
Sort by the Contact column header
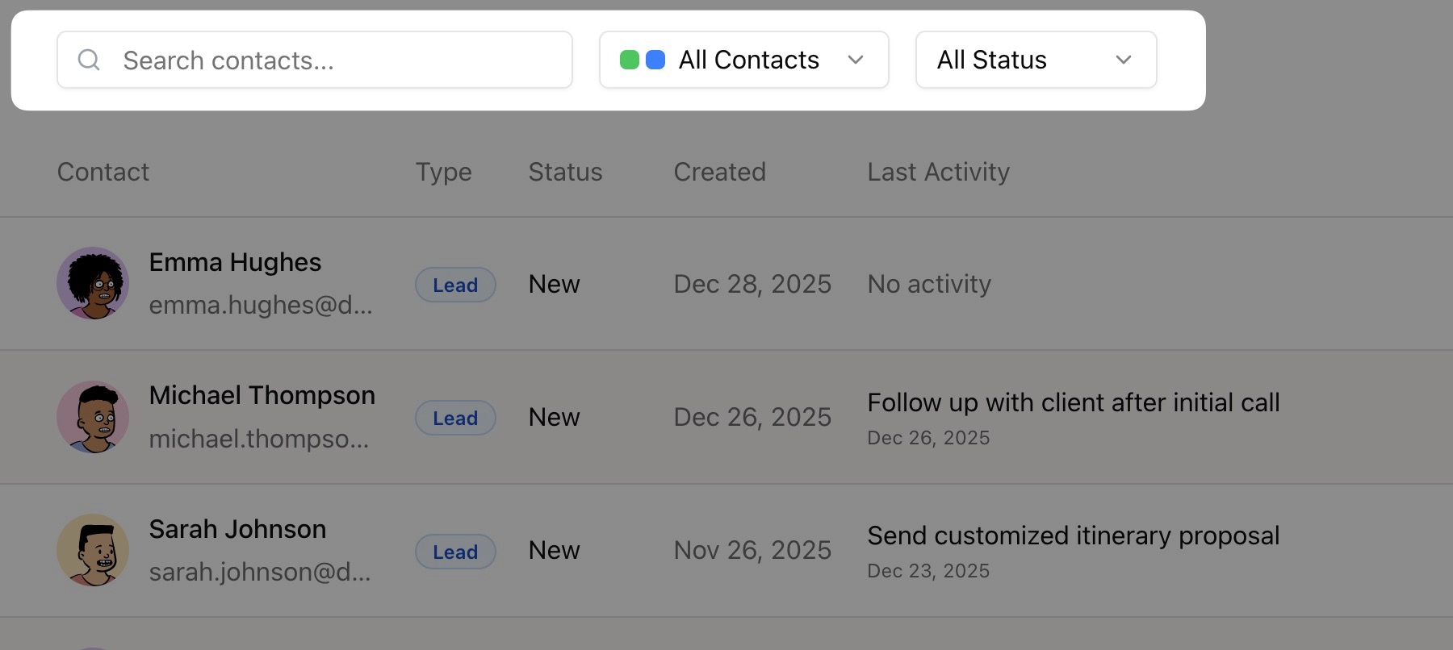point(103,172)
